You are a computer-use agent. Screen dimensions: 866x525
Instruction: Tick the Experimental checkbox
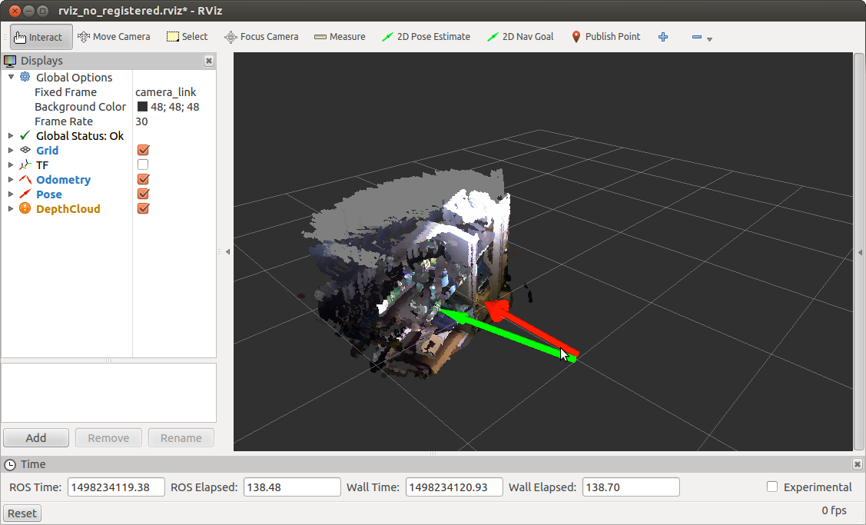tap(772, 487)
